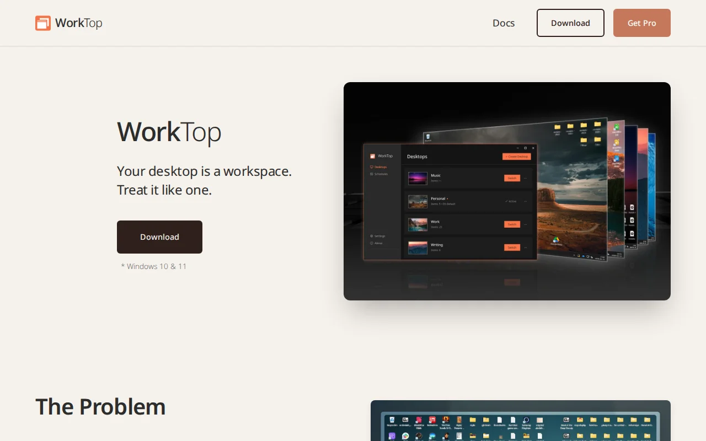The height and width of the screenshot is (441, 706).
Task: Open the more options dots for Work
Action: pyautogui.click(x=526, y=224)
